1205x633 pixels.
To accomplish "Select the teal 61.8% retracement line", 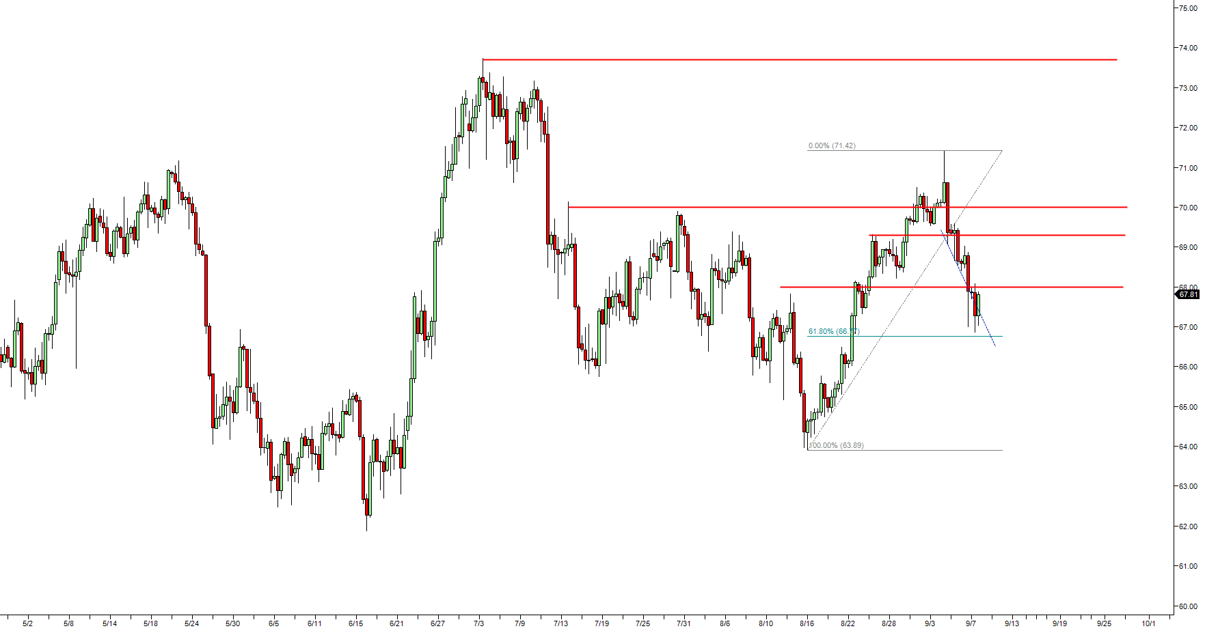I will [x=905, y=337].
